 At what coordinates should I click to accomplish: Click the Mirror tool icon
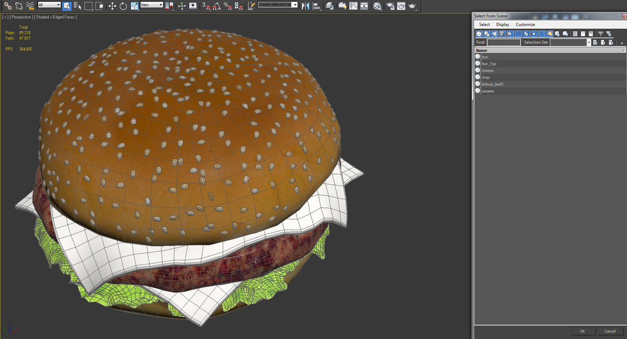click(x=305, y=6)
